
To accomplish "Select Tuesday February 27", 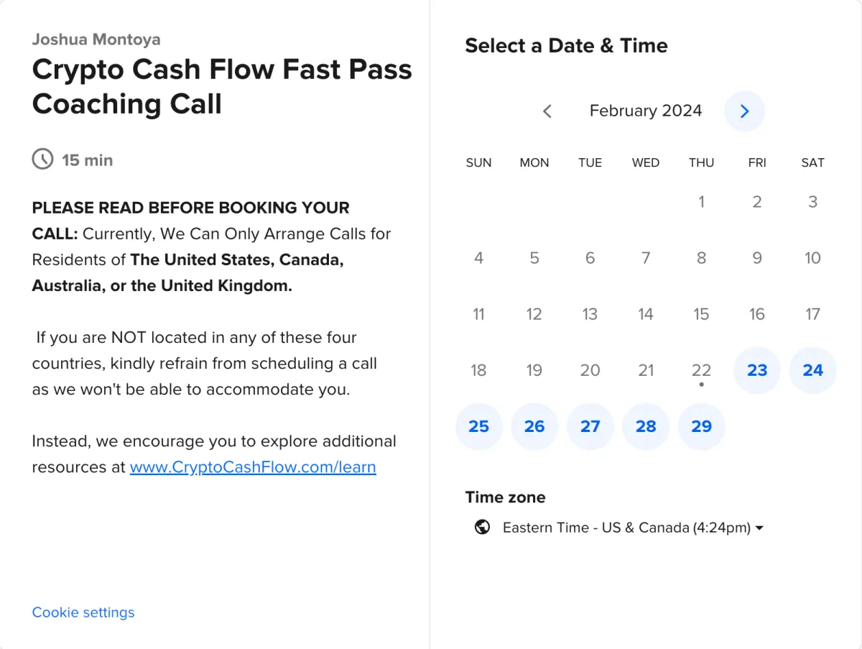I will pyautogui.click(x=590, y=426).
